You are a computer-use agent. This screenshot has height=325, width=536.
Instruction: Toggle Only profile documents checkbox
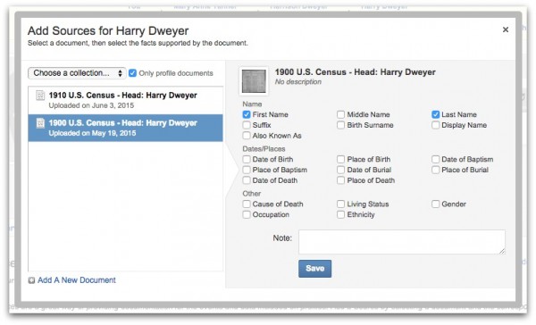(x=132, y=73)
